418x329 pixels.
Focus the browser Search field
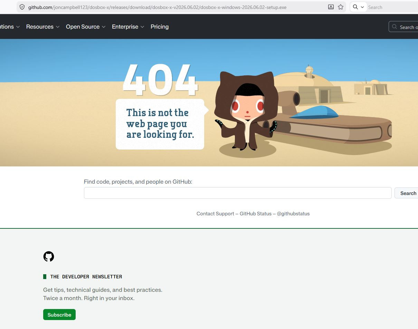(x=392, y=7)
